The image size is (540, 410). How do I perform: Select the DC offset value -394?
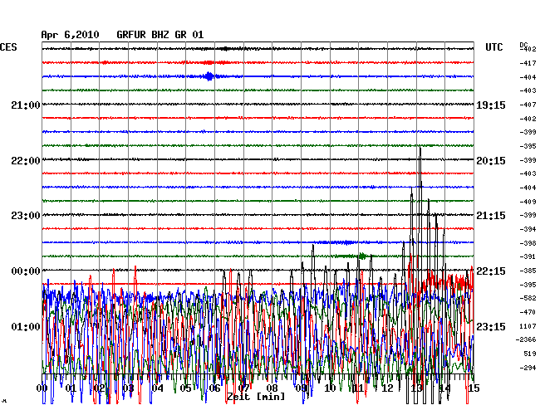(528, 229)
